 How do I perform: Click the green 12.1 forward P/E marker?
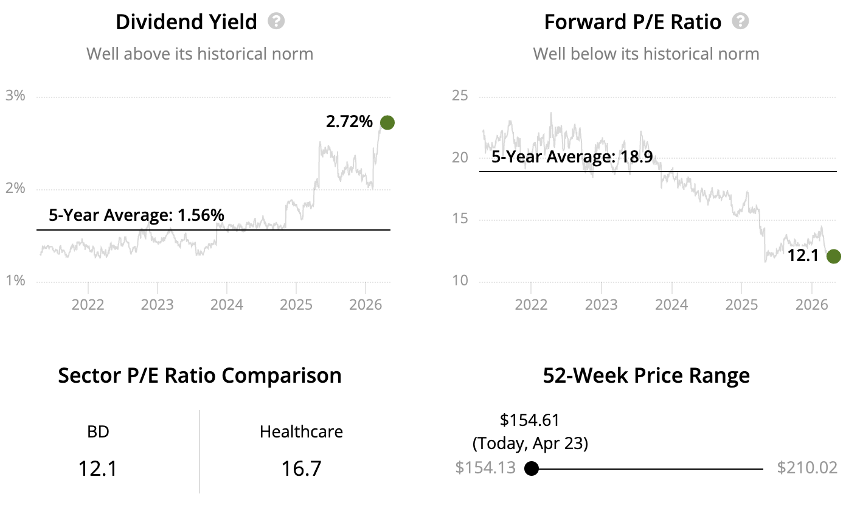(833, 256)
